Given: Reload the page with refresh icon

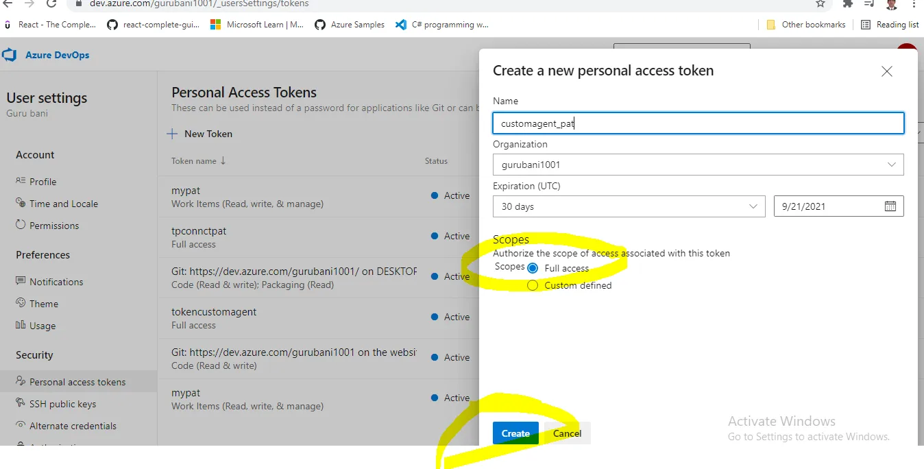Looking at the screenshot, I should pos(51,3).
